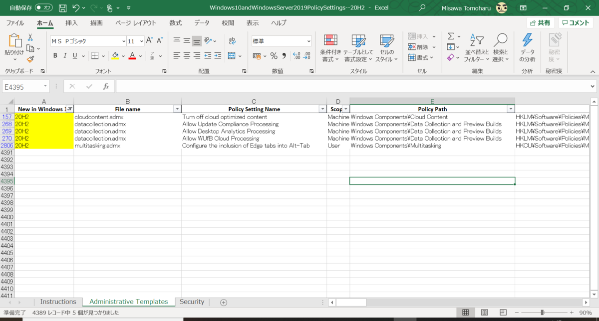Viewport: 599px width, 321px height.
Task: Toggle left text alignment
Action: tap(177, 56)
